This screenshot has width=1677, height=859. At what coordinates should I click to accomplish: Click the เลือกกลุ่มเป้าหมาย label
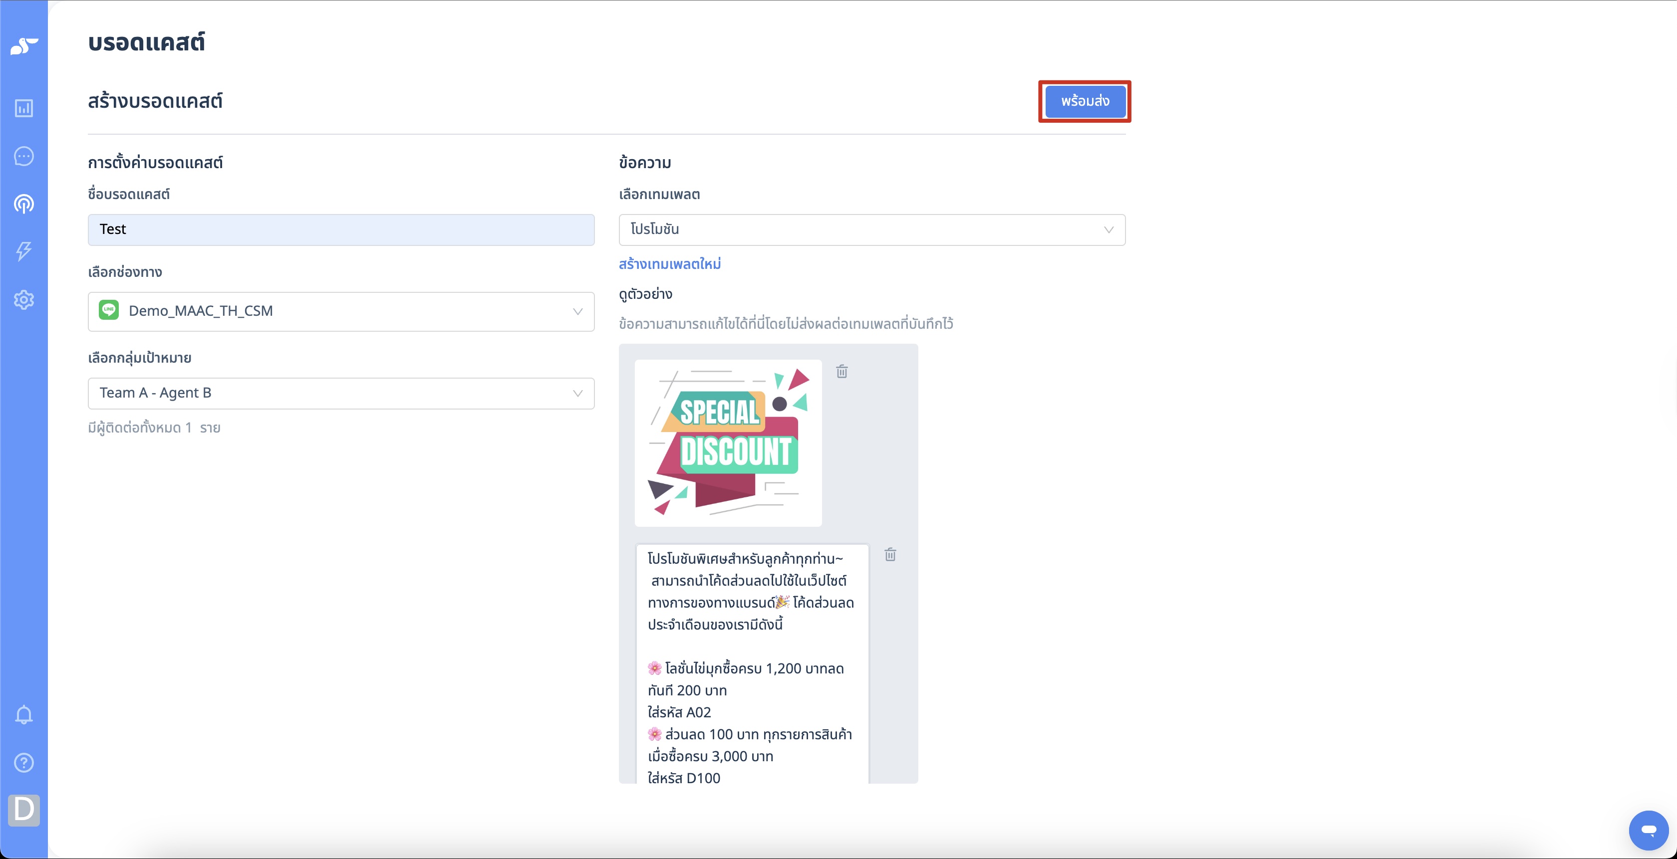pos(139,358)
